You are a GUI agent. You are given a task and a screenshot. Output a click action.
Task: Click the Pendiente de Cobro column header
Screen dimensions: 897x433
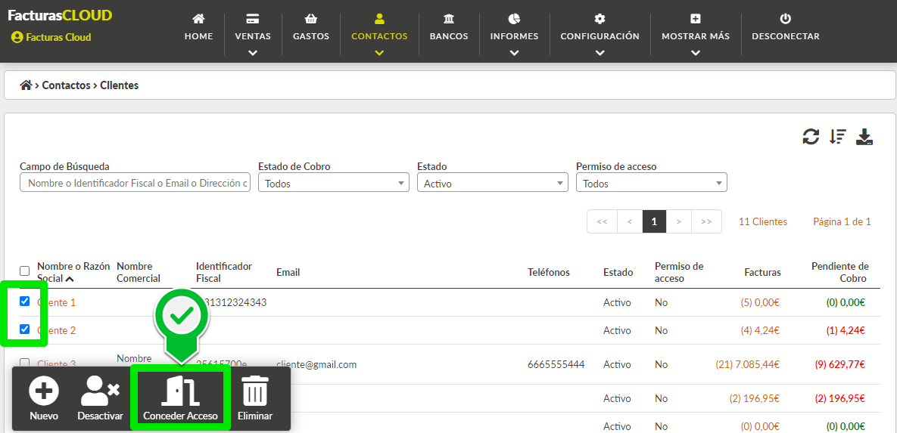click(x=839, y=273)
